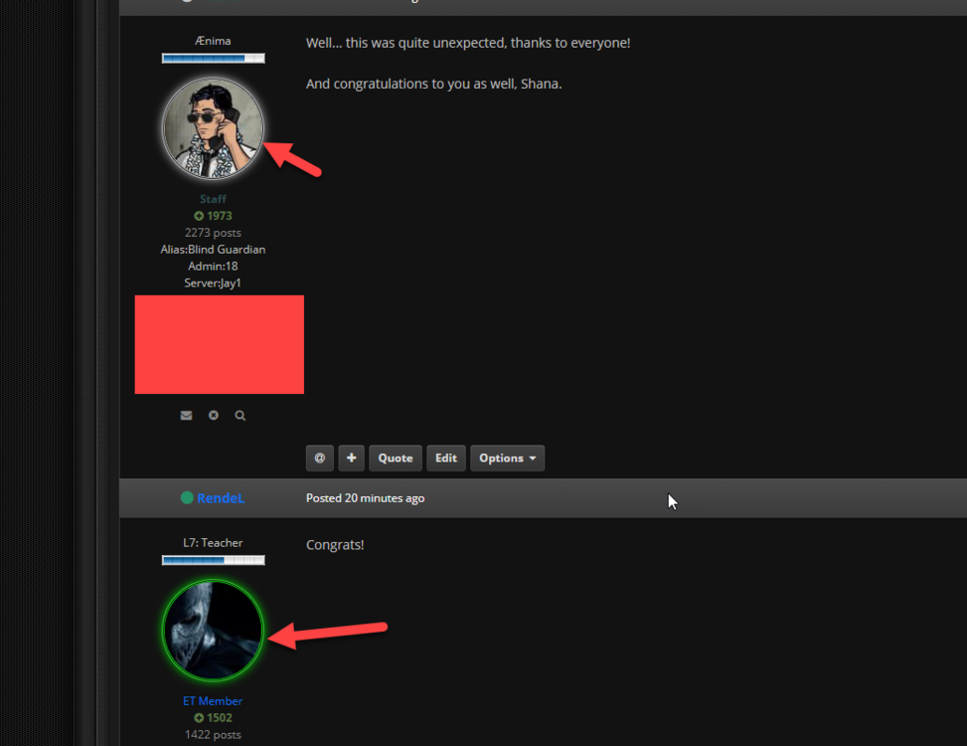Quote Ænima's post
Screen dimensions: 967x746
point(396,458)
